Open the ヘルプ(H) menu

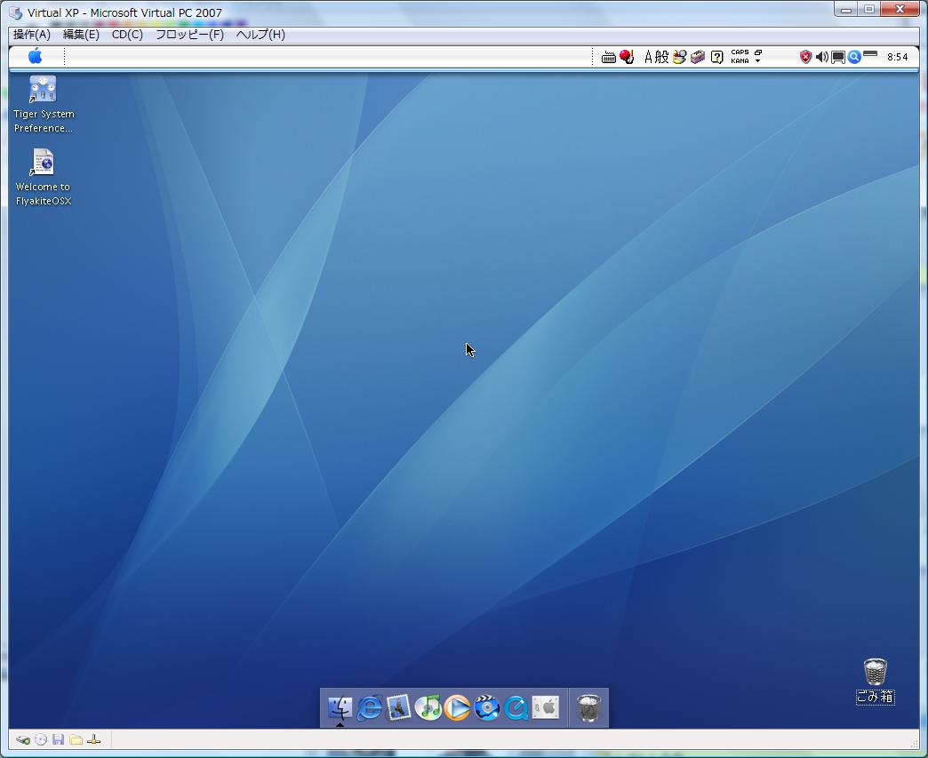click(260, 35)
